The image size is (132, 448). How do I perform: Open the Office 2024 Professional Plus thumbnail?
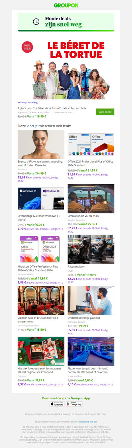(x=91, y=144)
